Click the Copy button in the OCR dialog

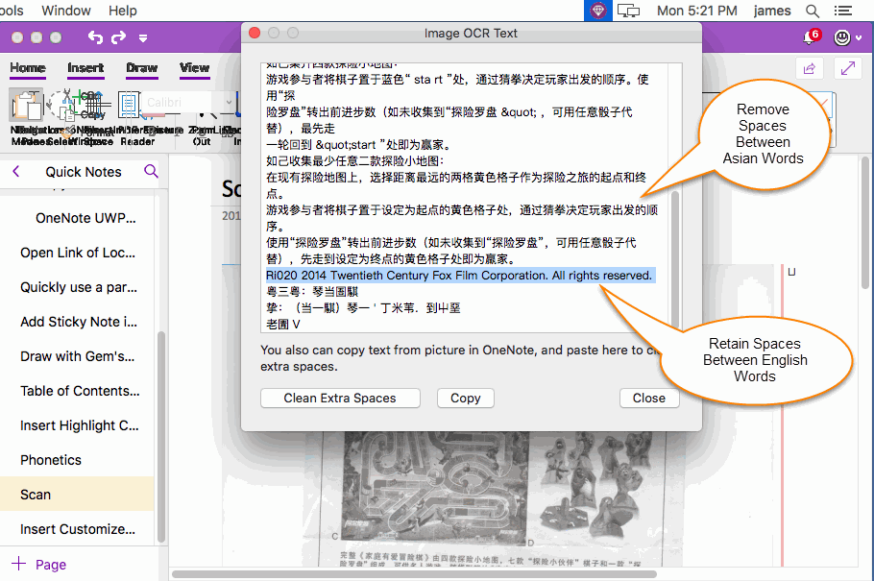[x=466, y=399]
